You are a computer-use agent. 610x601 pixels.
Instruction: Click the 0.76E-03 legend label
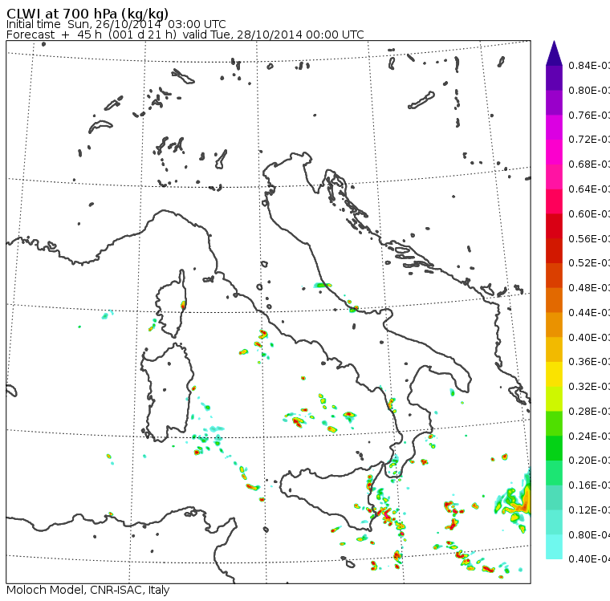(x=589, y=115)
